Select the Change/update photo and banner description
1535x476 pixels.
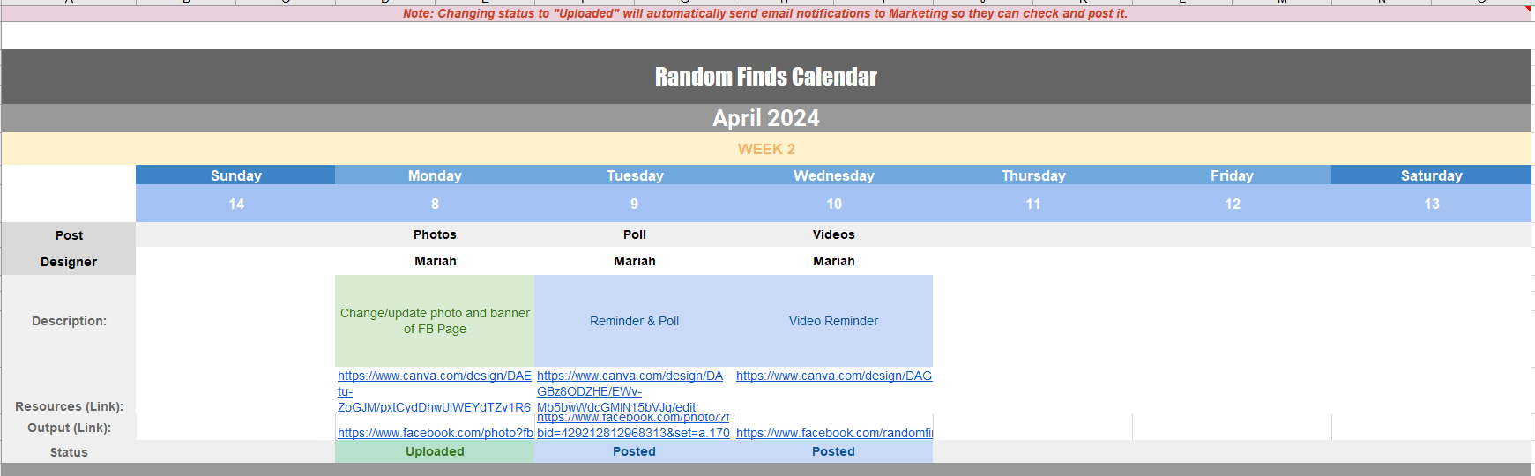435,321
